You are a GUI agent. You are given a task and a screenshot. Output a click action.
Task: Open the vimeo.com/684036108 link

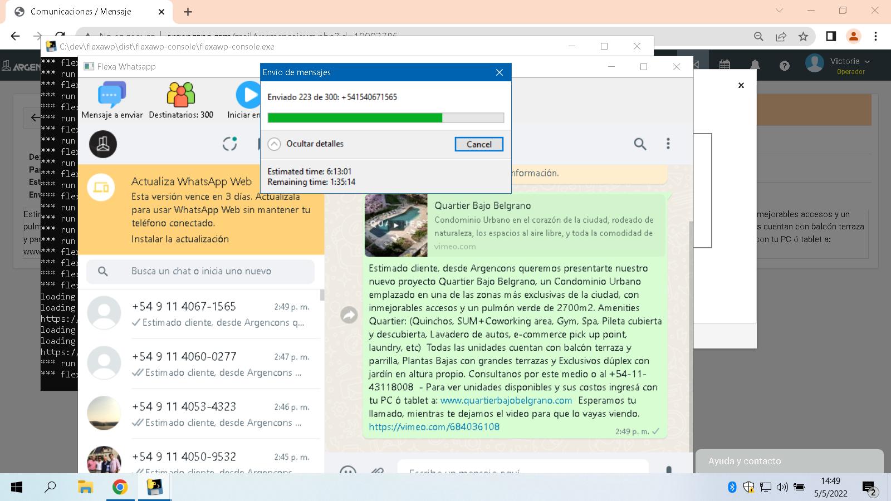pos(434,427)
